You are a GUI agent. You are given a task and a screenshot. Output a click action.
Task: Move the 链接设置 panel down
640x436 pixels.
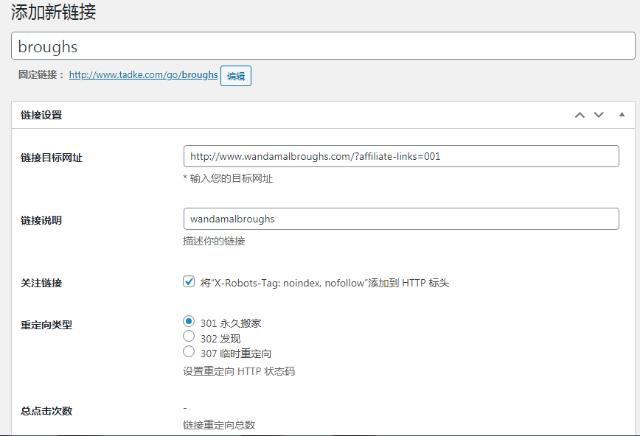(x=599, y=115)
